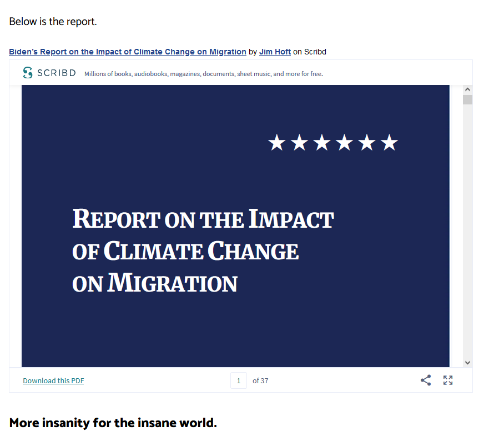Open the share document icon
The width and height of the screenshot is (499, 441).
(426, 380)
